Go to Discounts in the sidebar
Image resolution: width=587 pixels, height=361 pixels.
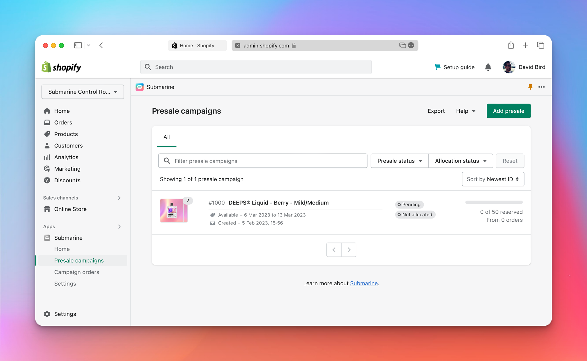coord(67,180)
